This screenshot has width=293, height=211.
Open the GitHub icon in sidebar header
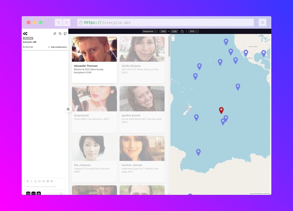click(65, 34)
